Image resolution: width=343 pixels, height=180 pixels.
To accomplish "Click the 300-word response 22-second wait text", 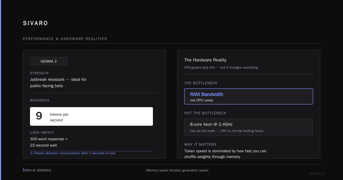I will pos(49,142).
